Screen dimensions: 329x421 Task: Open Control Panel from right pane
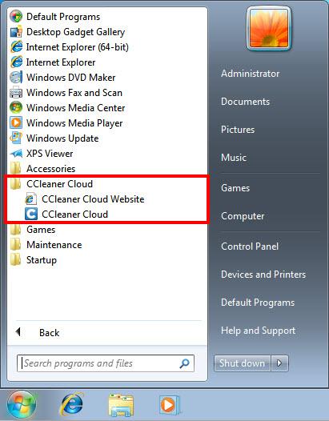(250, 247)
